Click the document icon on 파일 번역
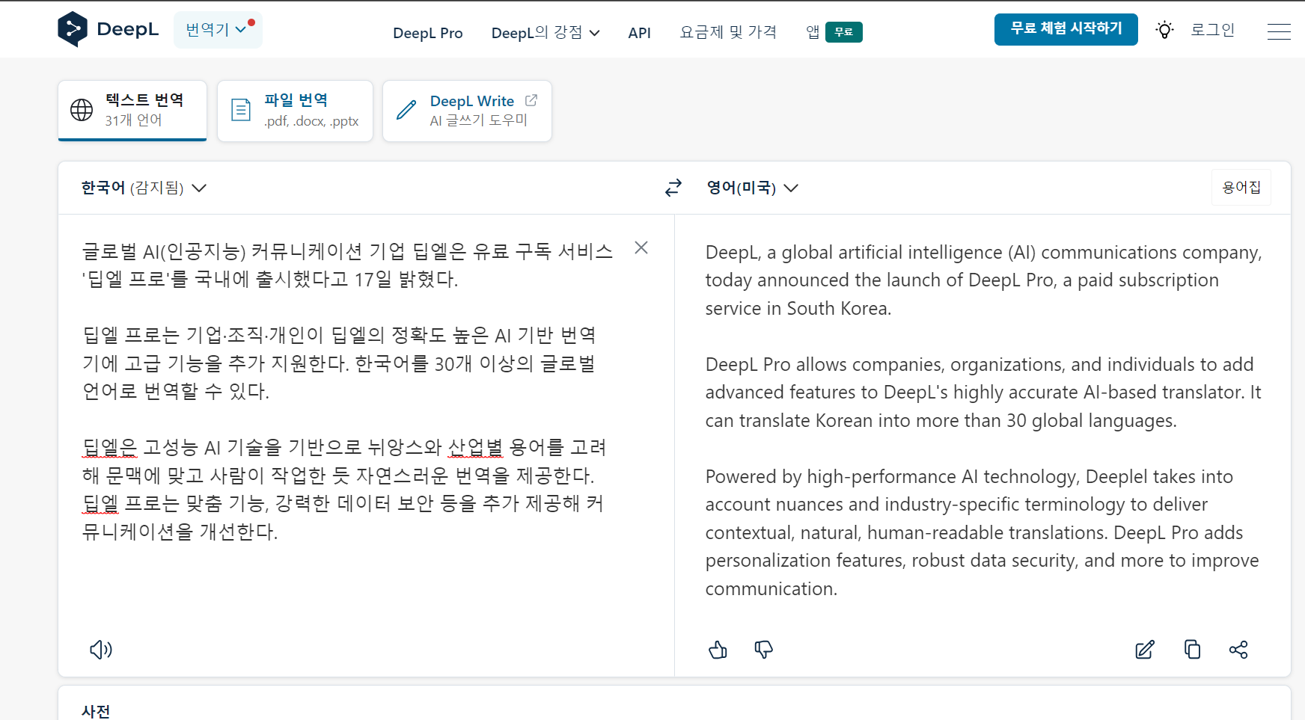The width and height of the screenshot is (1305, 720). (x=241, y=110)
